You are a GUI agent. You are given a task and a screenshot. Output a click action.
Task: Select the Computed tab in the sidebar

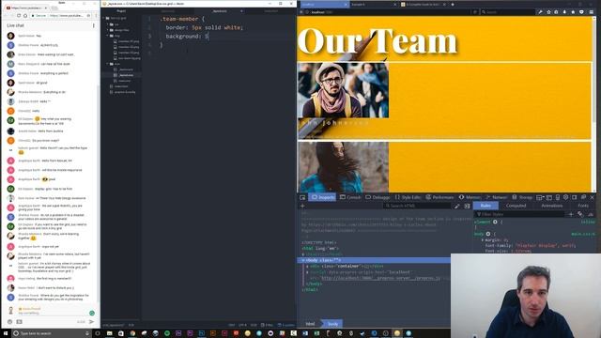pos(516,206)
